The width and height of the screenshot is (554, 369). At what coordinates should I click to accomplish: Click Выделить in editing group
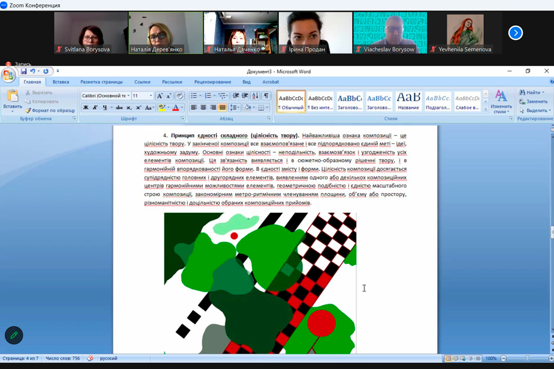[x=536, y=111]
